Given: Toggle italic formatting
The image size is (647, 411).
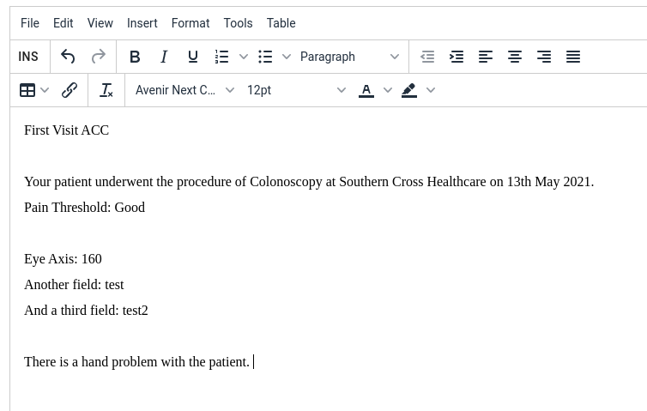Looking at the screenshot, I should click(x=164, y=57).
